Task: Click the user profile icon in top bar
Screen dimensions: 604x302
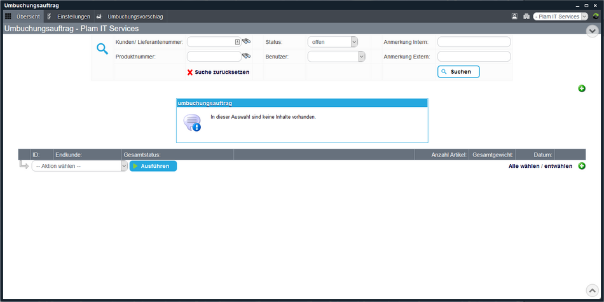Action: coord(514,17)
